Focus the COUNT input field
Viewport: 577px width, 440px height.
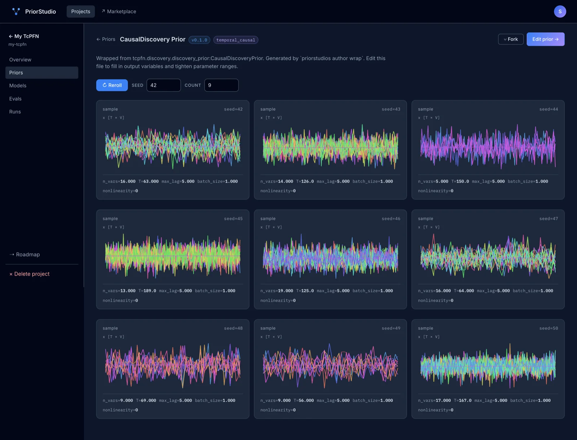[221, 85]
